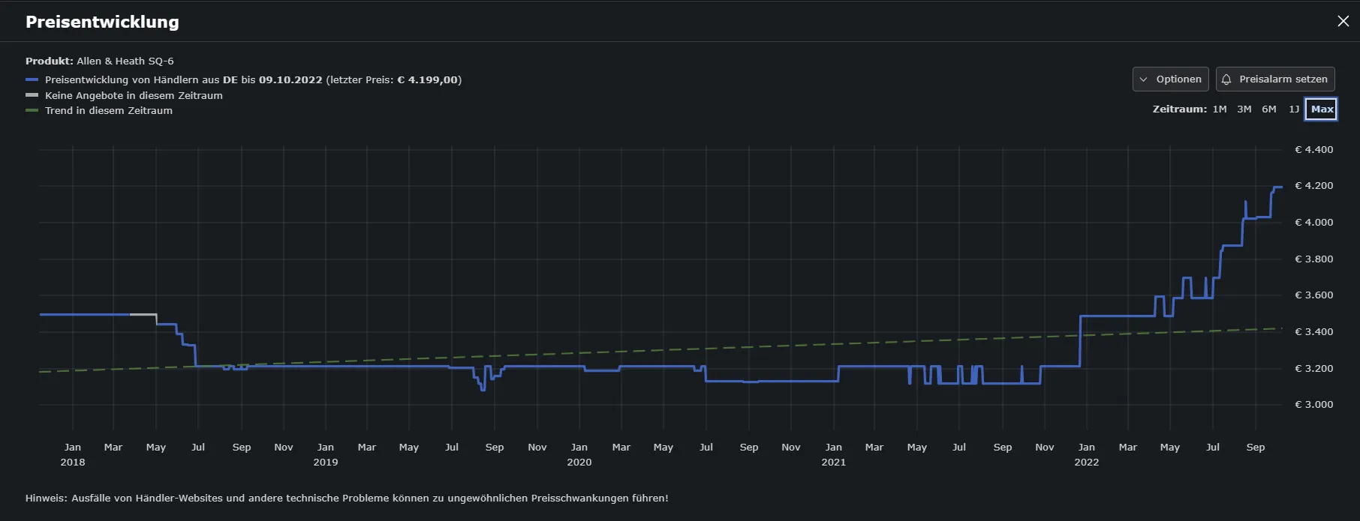Open the Optionen dropdown
The image size is (1360, 521).
pyautogui.click(x=1170, y=79)
